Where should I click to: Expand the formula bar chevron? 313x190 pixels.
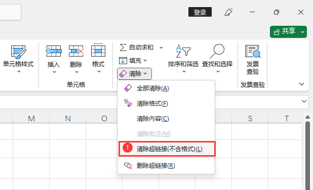(x=304, y=101)
